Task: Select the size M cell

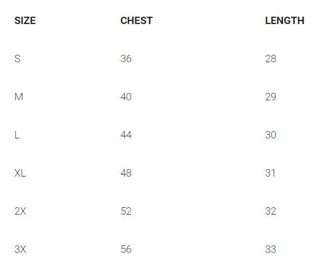Action: pos(19,97)
